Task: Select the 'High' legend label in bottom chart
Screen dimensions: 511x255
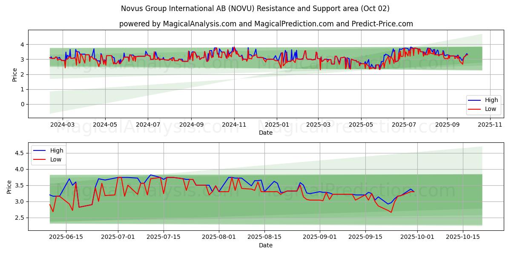Action: point(57,150)
